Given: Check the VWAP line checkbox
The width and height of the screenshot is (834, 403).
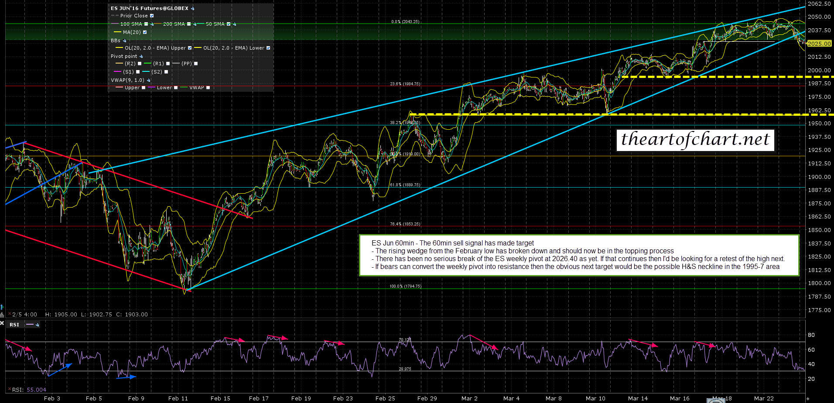Looking at the screenshot, I should coord(208,88).
